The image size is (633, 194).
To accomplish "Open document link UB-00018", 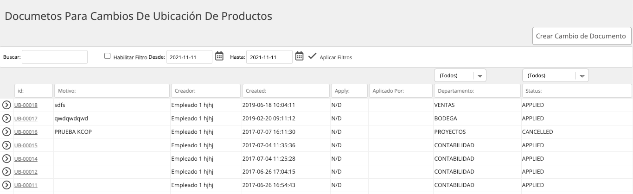I will pos(26,105).
